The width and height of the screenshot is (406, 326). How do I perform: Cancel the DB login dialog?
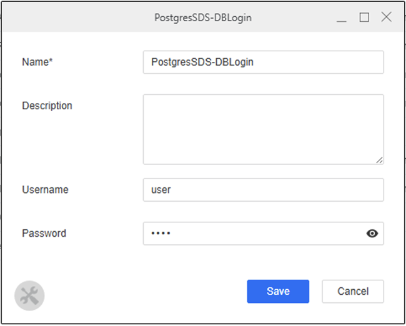click(x=353, y=291)
